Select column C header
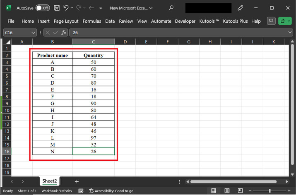The image size is (296, 195). [x=94, y=42]
